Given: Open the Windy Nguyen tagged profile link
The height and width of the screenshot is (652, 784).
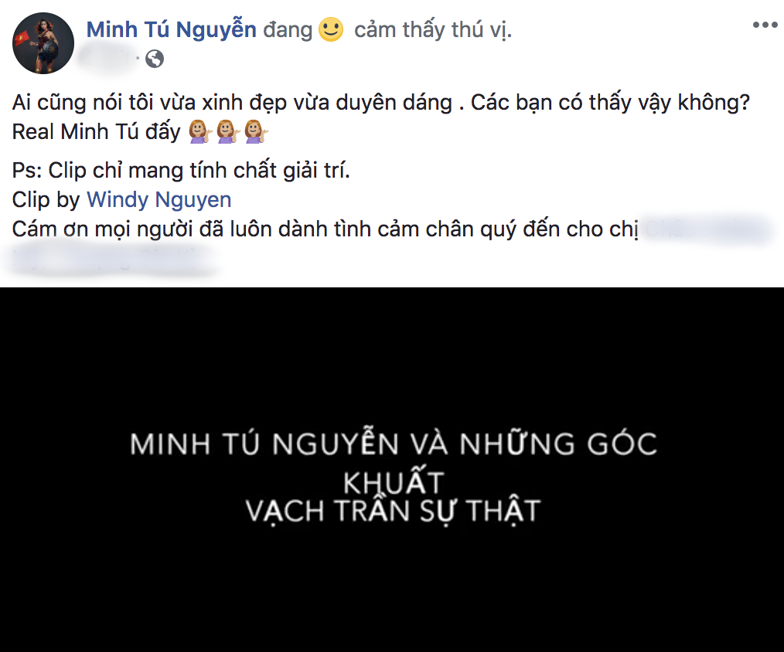Looking at the screenshot, I should (159, 199).
